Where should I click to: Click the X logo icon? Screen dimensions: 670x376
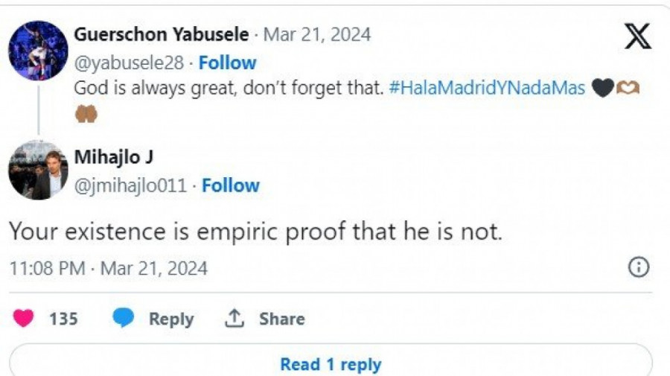pyautogui.click(x=637, y=36)
